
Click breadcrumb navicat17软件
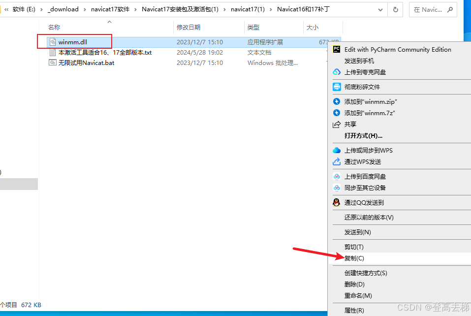point(110,10)
